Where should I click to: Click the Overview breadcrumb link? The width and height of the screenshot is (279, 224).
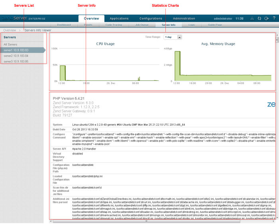pos(10,30)
